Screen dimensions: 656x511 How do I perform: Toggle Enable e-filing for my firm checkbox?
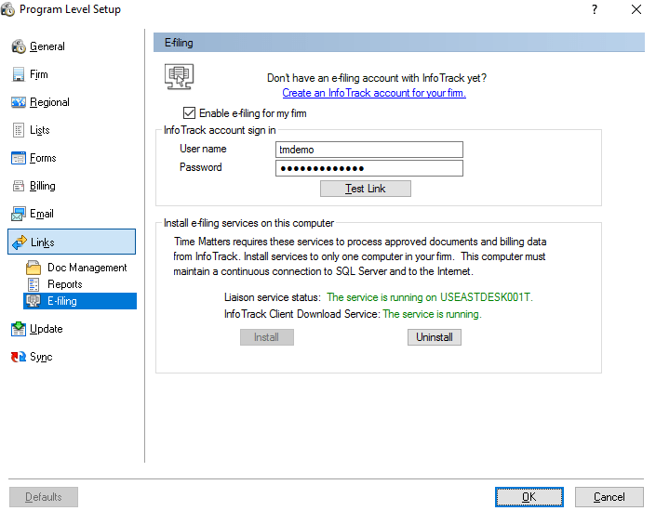pos(190,113)
